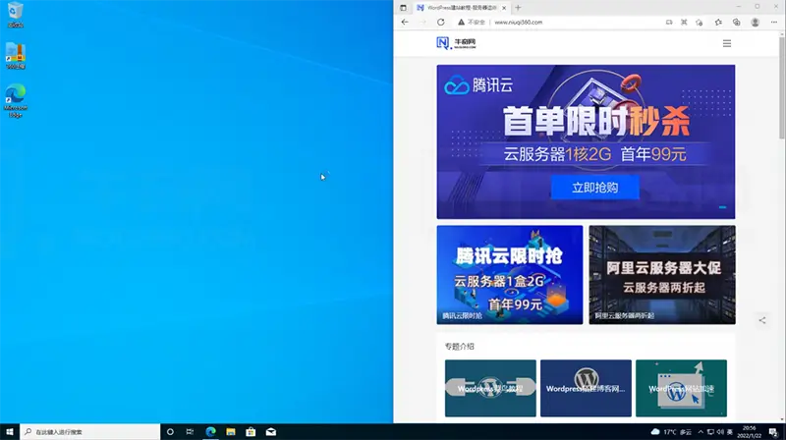The width and height of the screenshot is (786, 440).
Task: Click the not-secure warning icon
Action: tap(461, 22)
